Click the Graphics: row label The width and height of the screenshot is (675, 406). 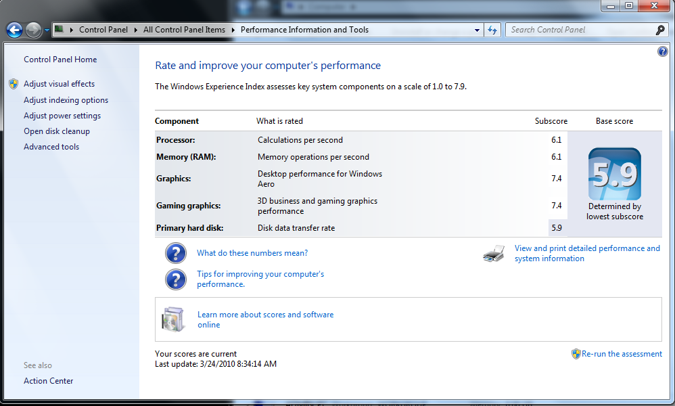[x=174, y=179]
